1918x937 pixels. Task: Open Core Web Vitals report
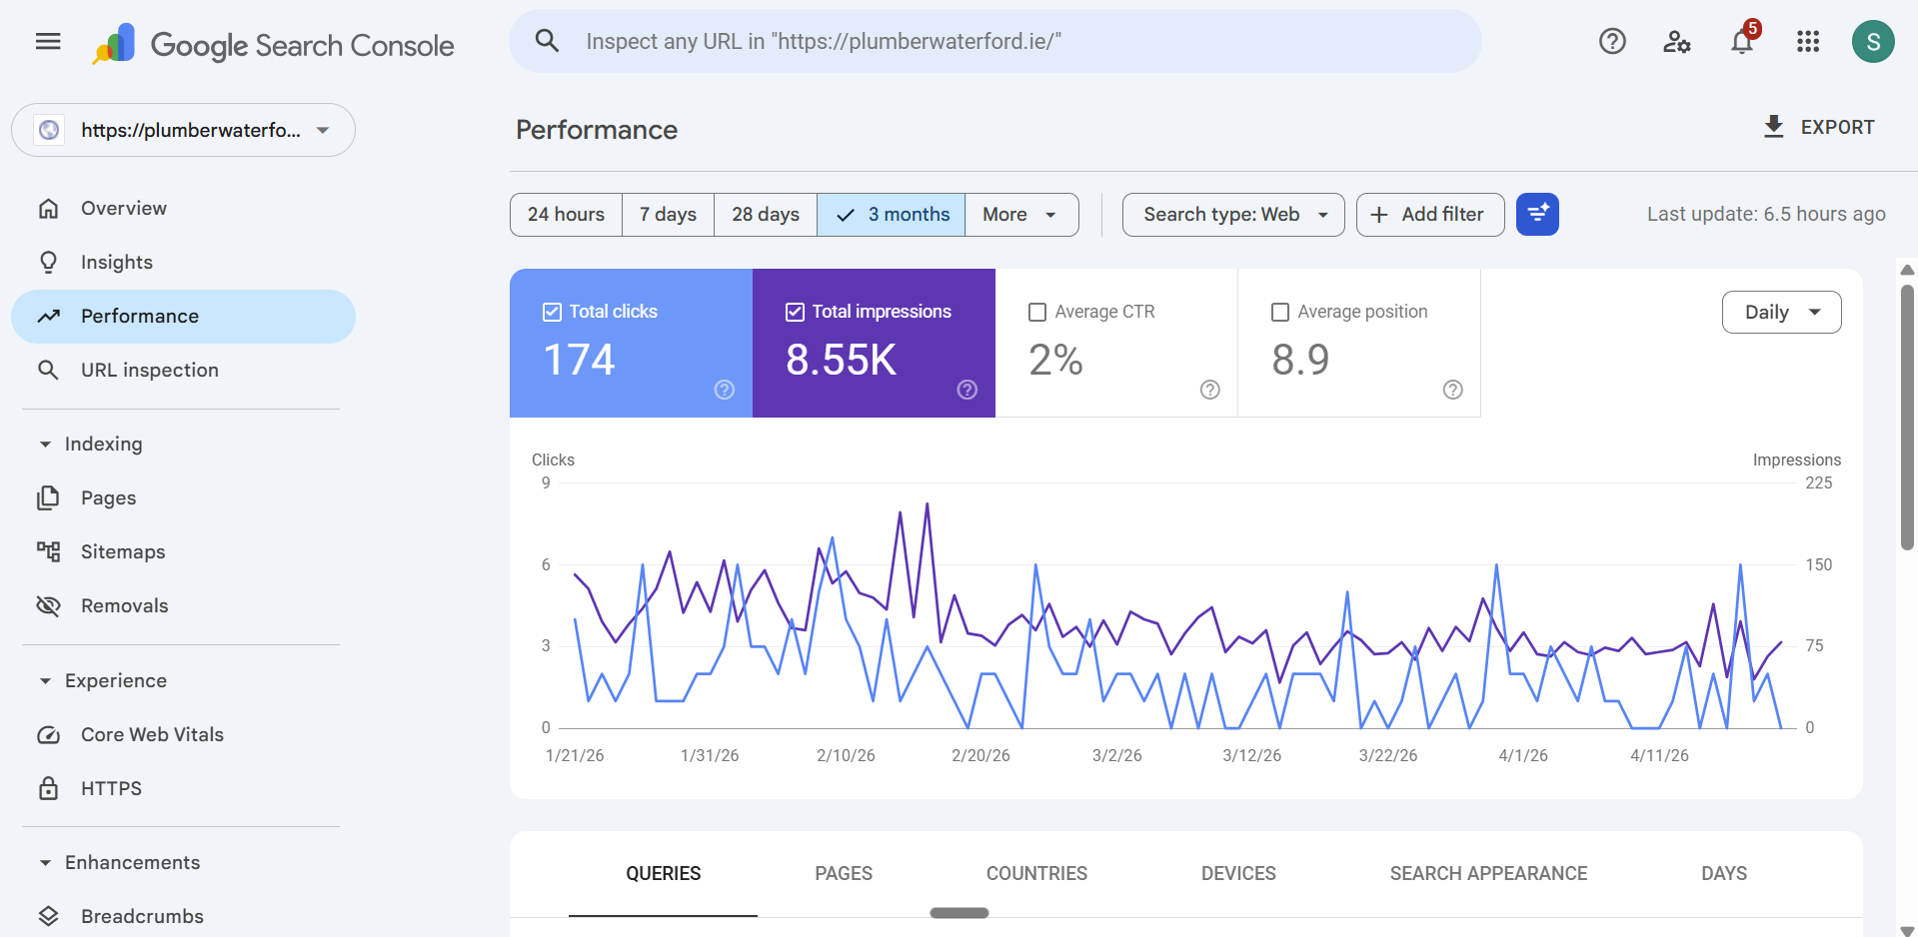pos(152,734)
